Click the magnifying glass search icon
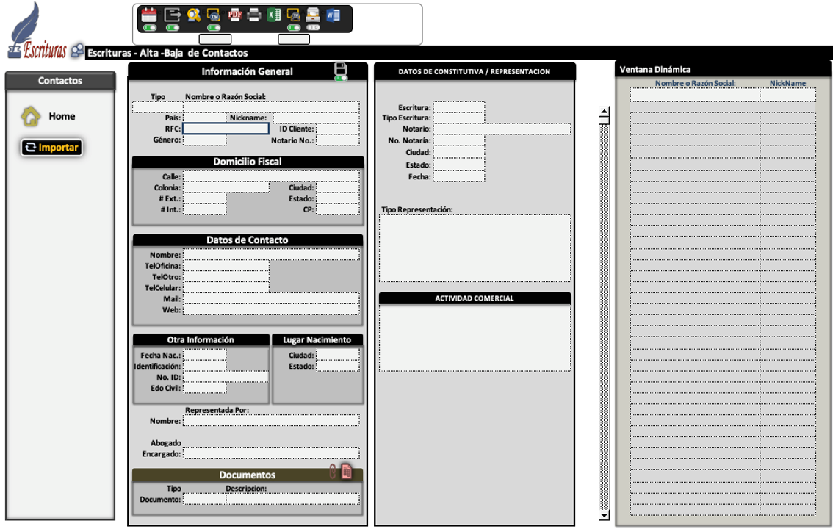This screenshot has height=529, width=833. pos(194,14)
